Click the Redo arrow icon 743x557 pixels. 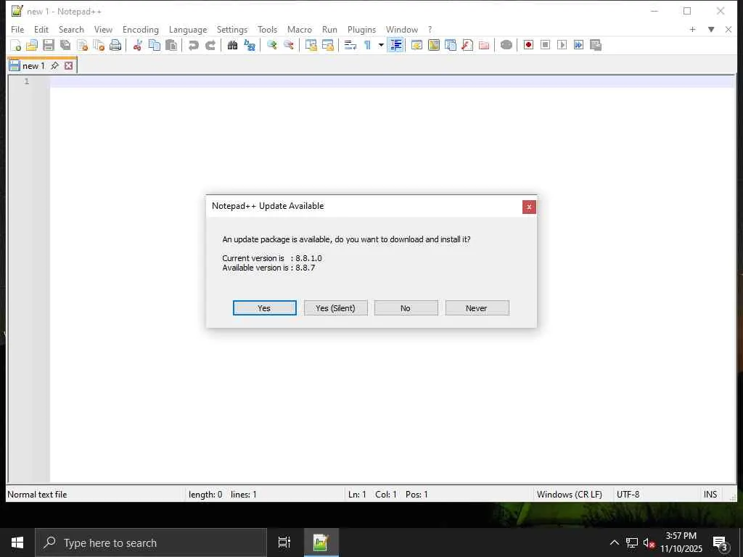(x=210, y=45)
